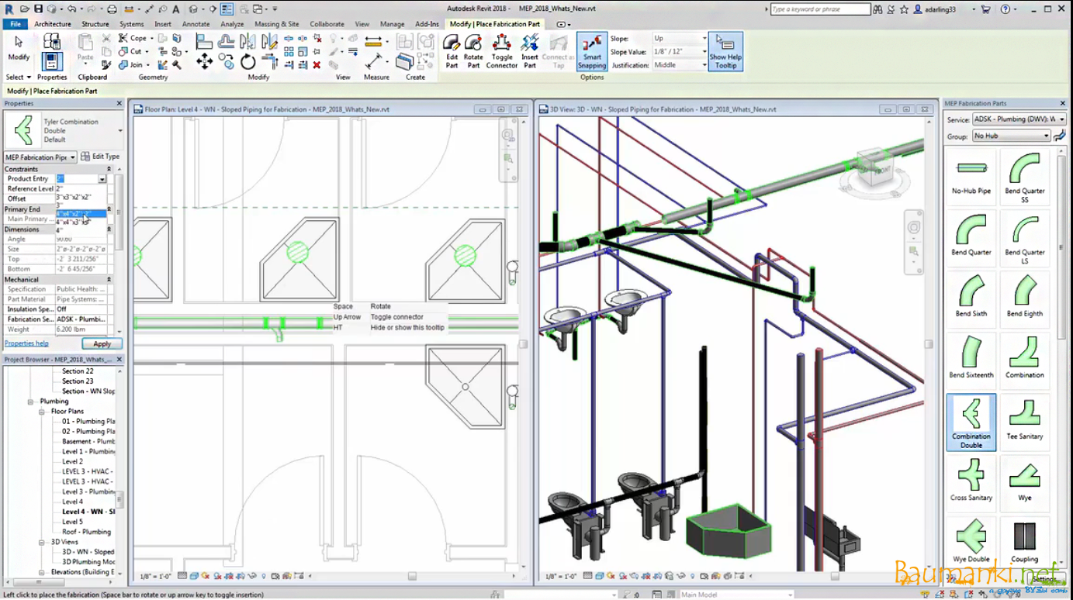This screenshot has height=600, width=1073.
Task: Open the Properties help link
Action: coord(26,343)
